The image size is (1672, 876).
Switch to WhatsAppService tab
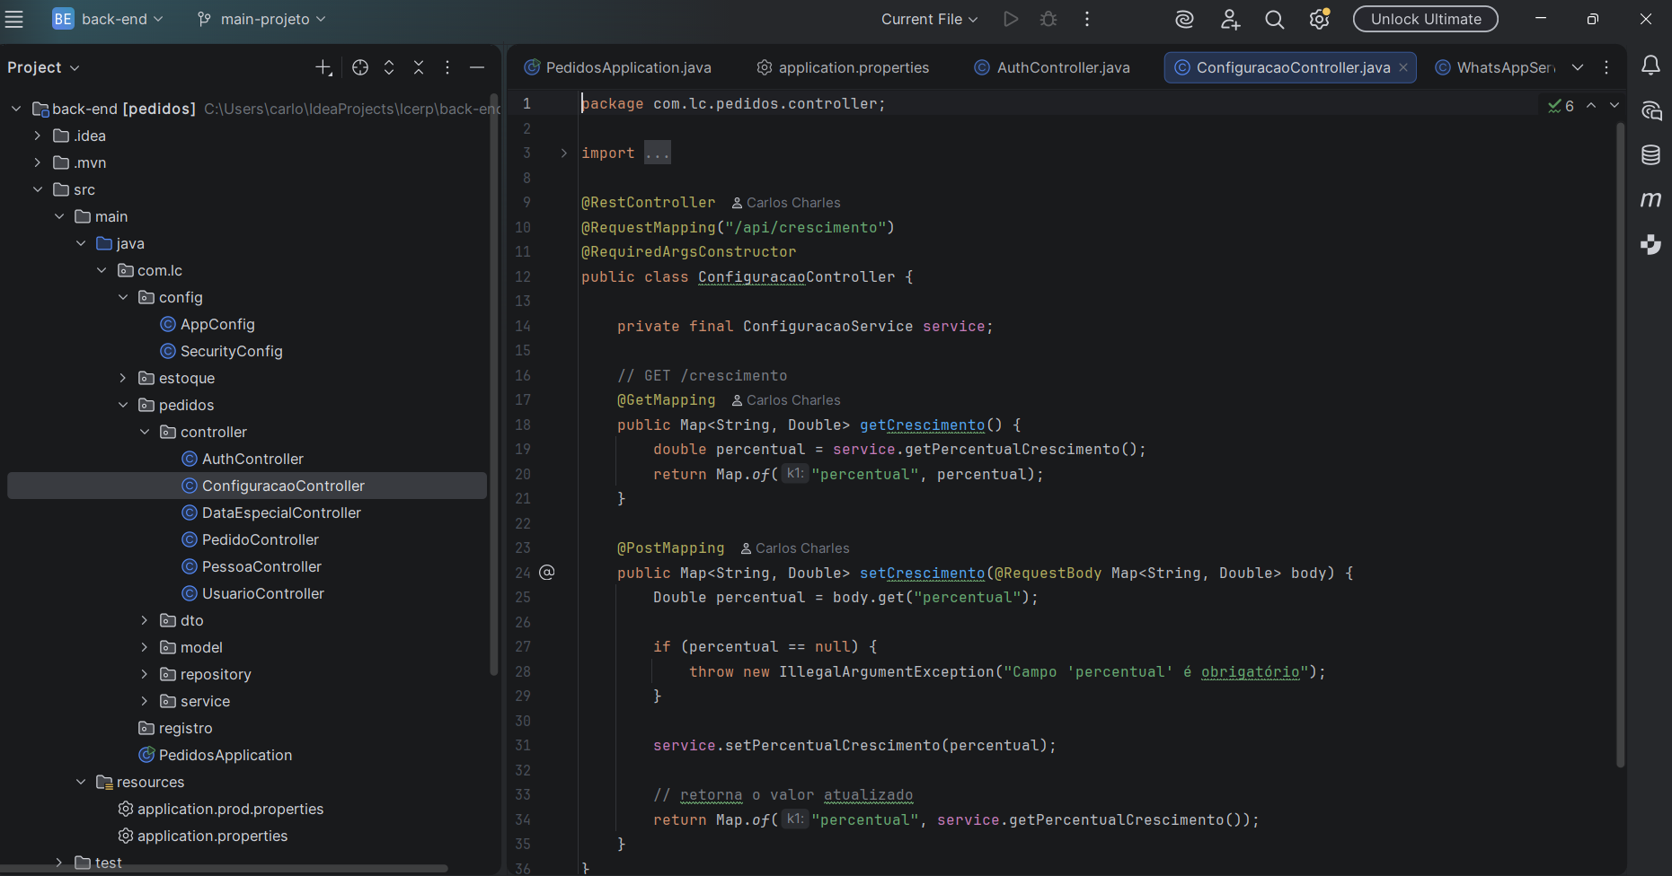point(1494,67)
